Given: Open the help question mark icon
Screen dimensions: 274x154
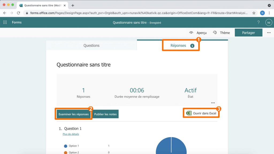Looking at the screenshot, I should [258, 22].
